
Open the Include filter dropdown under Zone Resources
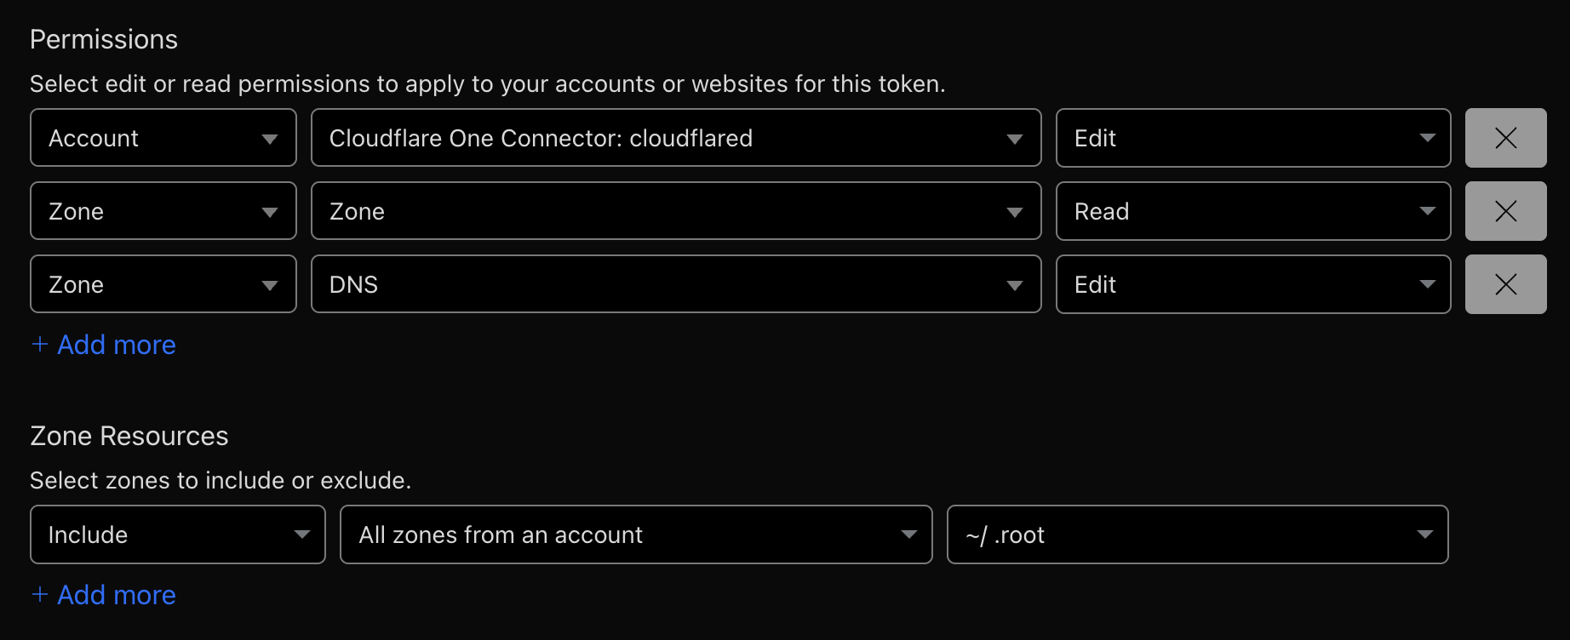point(176,534)
